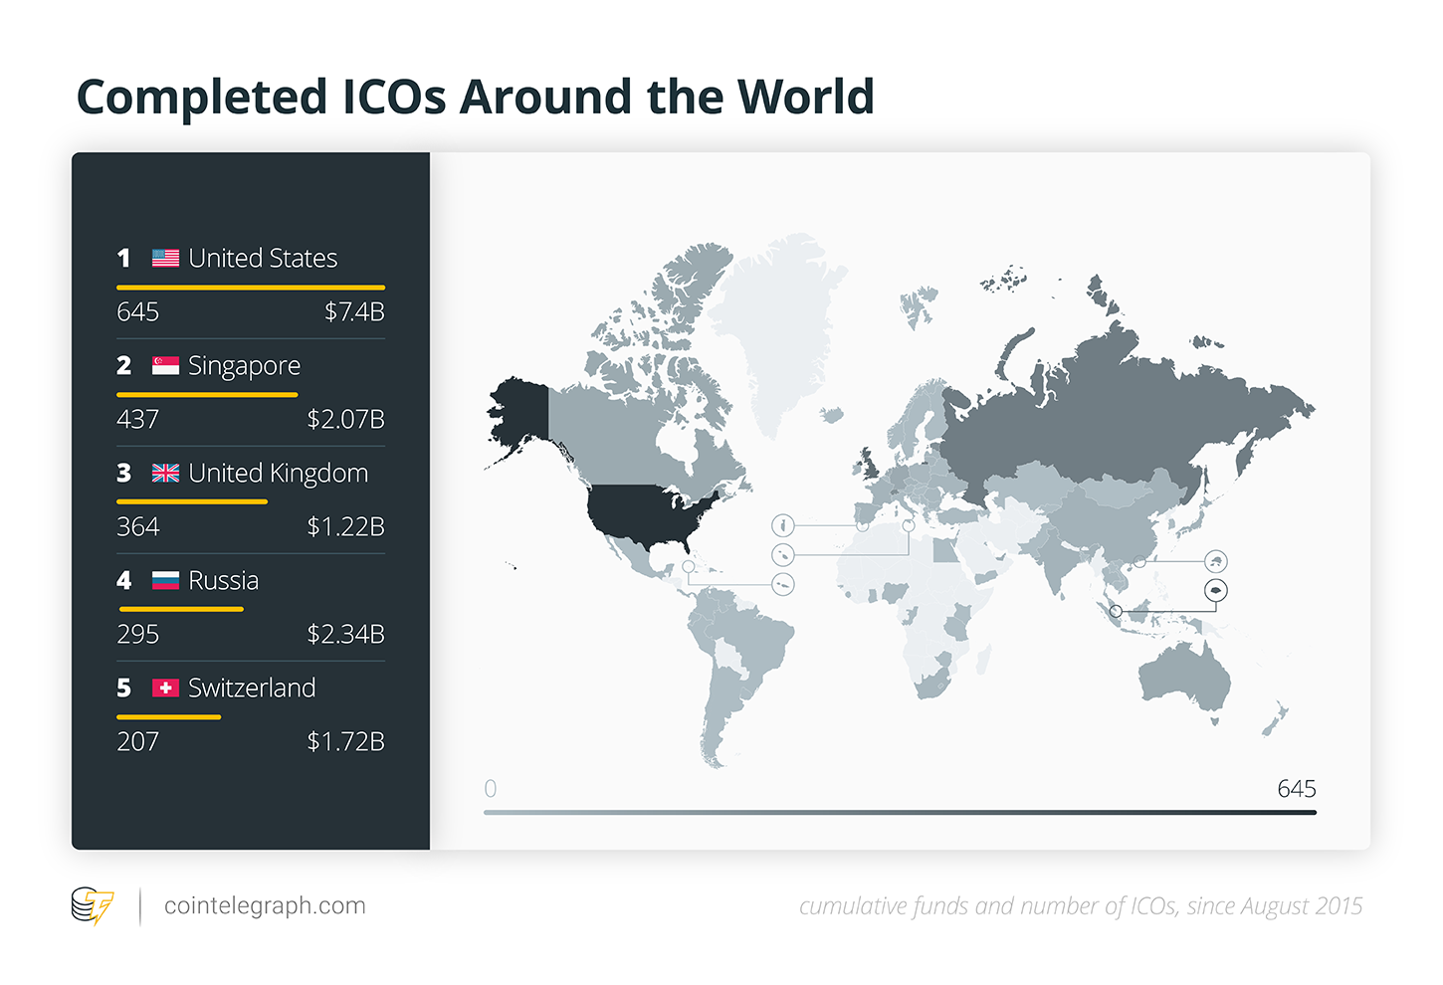1443x985 pixels.
Task: Expand details for the Singapore entry
Action: [x=250, y=391]
